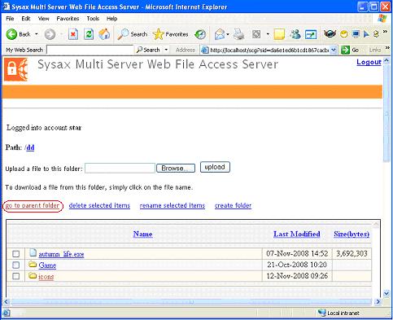Click the Local intranet zone icon

click(322, 313)
